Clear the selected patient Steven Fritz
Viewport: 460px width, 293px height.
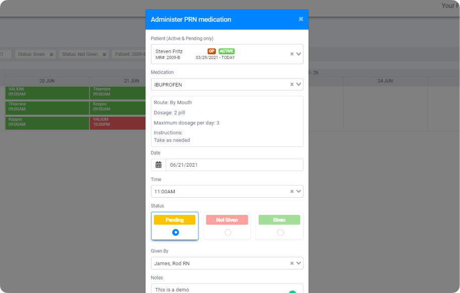click(x=292, y=54)
